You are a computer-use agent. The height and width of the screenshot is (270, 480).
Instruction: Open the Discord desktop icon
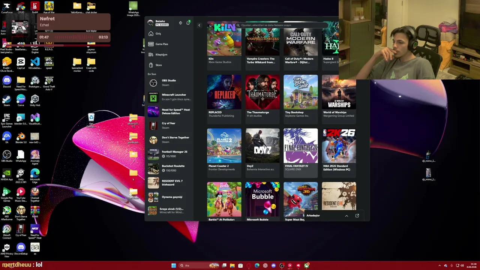point(7,82)
